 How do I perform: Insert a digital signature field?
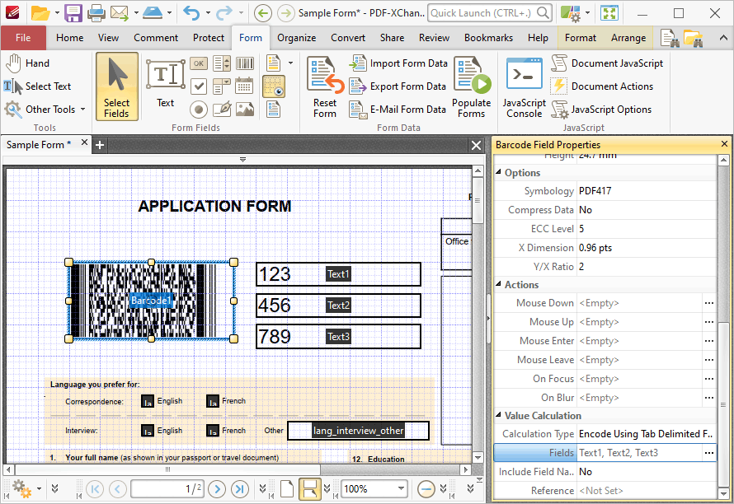(x=222, y=110)
